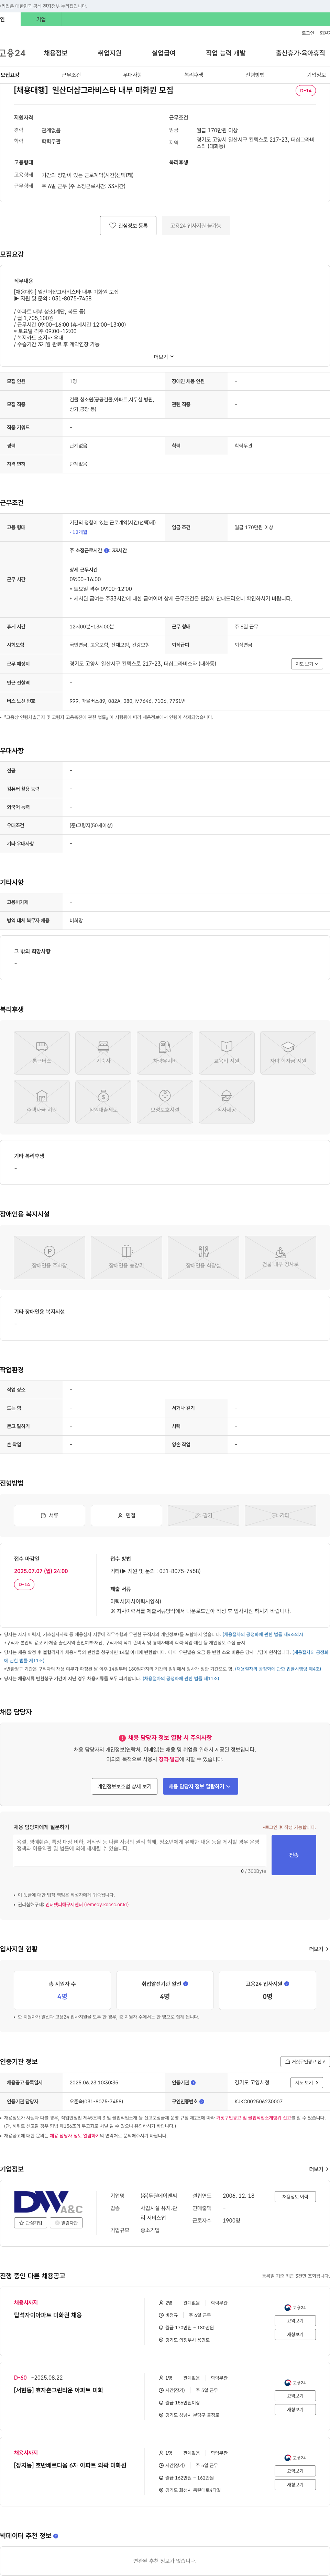
Task: Open the 취업지원 main menu
Action: coord(110,53)
